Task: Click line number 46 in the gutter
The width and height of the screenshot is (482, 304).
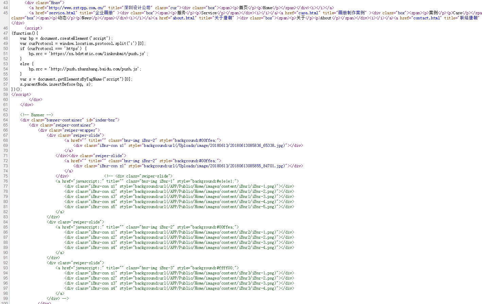Action: (5, 28)
